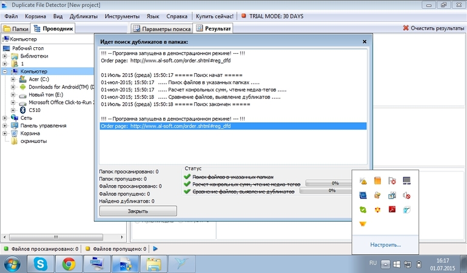Collapse the Компьютер tree node
The height and width of the screenshot is (273, 467).
(5, 71)
